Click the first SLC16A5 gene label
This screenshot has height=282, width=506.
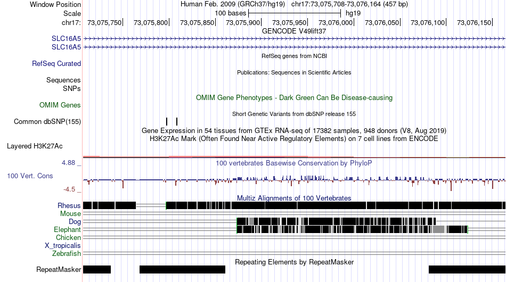point(66,39)
